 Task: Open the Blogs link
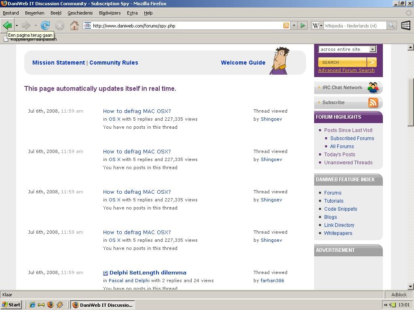point(331,217)
